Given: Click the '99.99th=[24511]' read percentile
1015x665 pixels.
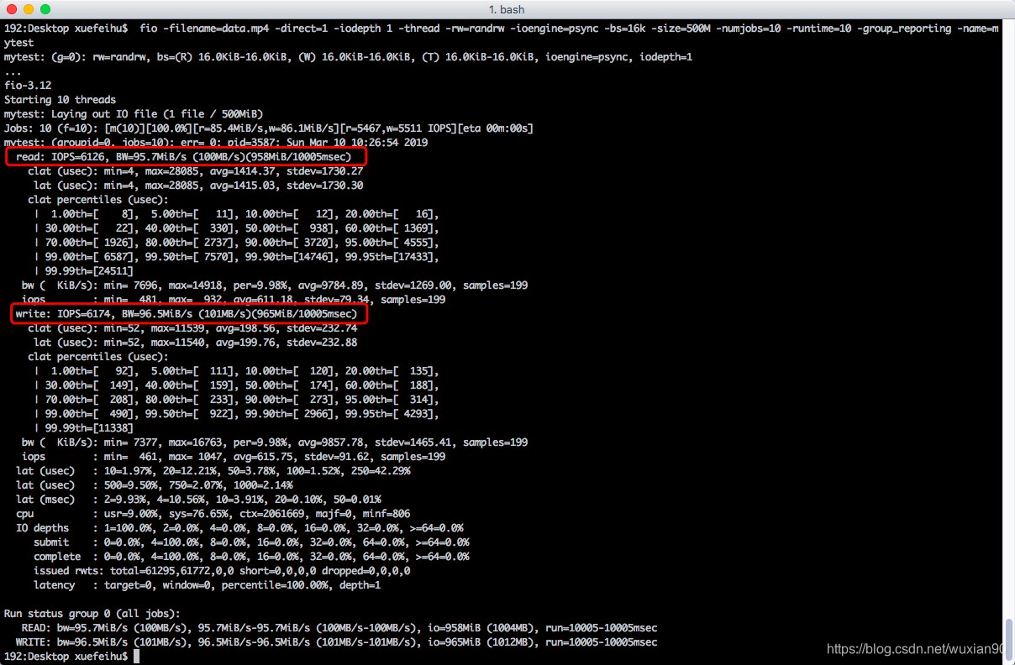Looking at the screenshot, I should coord(83,271).
